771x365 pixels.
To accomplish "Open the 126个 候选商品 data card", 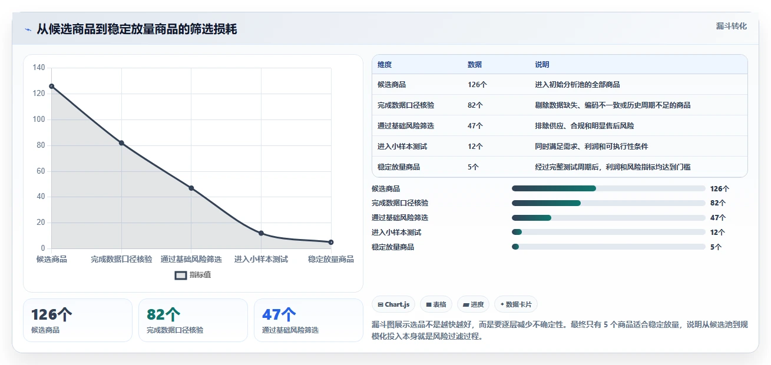I will 78,320.
